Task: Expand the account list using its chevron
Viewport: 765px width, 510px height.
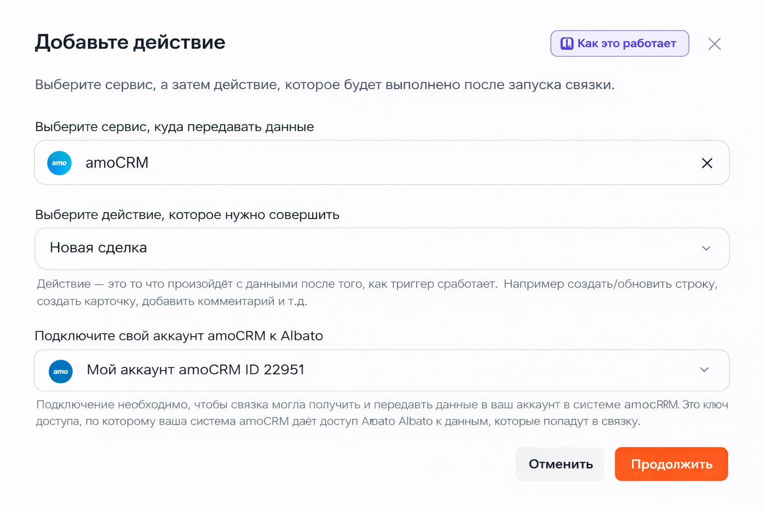Action: coord(704,370)
